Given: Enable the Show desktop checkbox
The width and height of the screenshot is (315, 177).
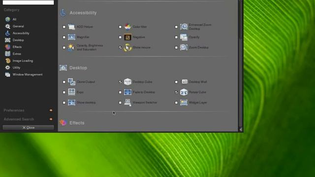Looking at the screenshot, I should tap(64, 103).
